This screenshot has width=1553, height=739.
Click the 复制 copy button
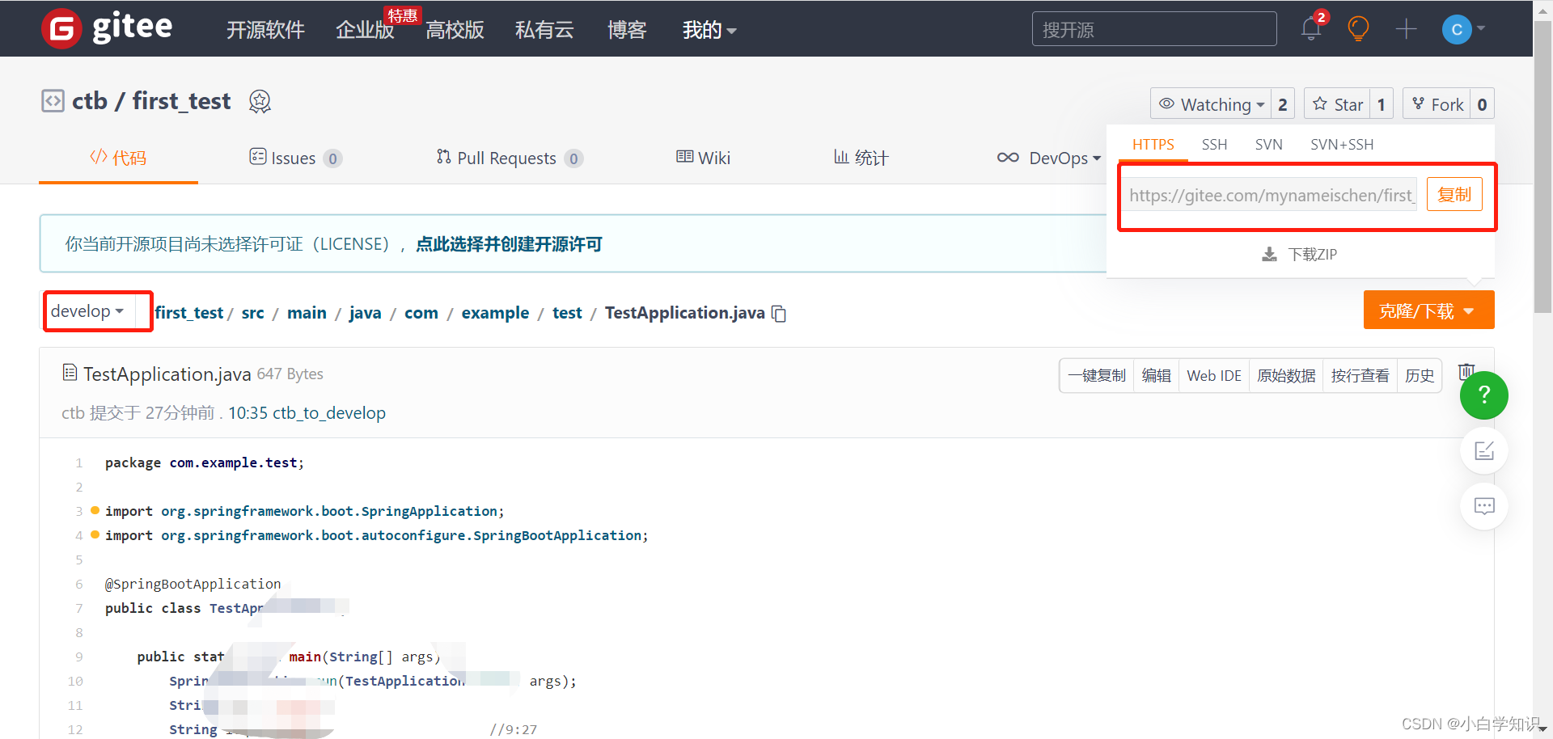coord(1454,195)
